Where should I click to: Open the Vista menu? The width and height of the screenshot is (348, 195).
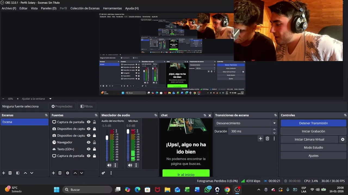click(34, 8)
